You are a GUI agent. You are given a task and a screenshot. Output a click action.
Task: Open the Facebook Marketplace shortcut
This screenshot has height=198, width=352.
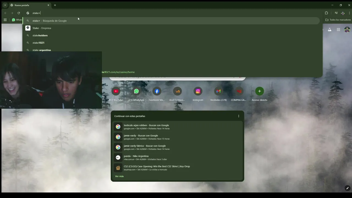(x=157, y=94)
